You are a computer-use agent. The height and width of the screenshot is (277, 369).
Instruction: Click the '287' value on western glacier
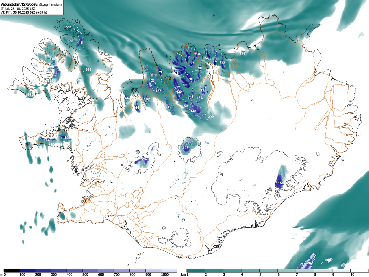coord(145,159)
